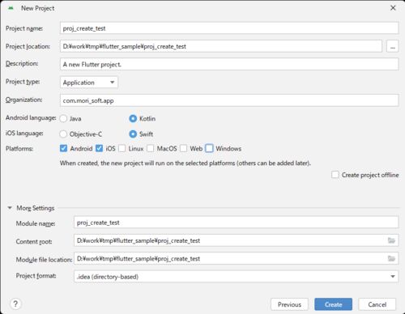Edit the Description text field
Image resolution: width=405 pixels, height=314 pixels.
[229, 65]
